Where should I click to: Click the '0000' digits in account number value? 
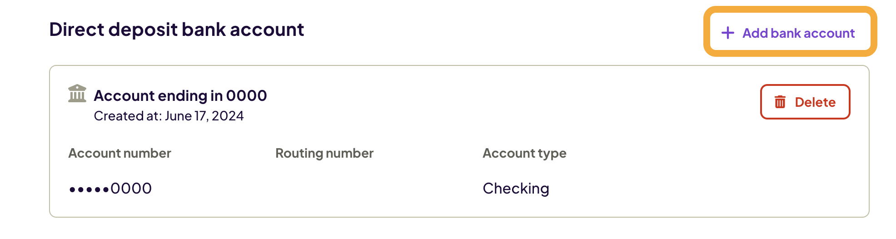click(131, 189)
